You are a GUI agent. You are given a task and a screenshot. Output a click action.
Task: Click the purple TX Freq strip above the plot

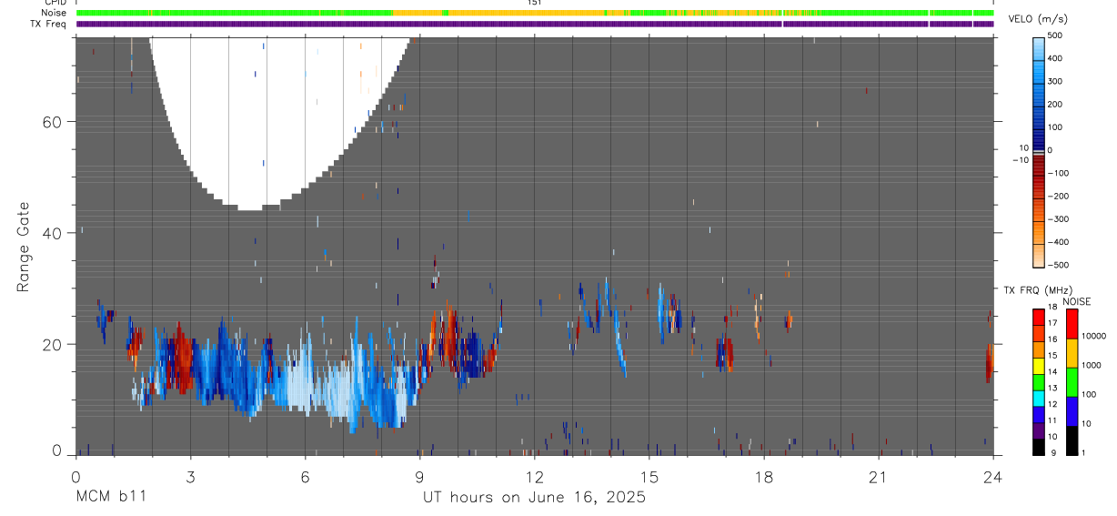(535, 24)
